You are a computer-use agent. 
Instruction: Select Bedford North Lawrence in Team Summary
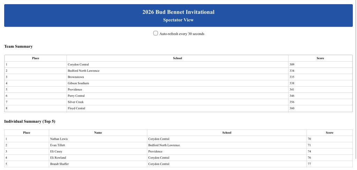tap(84, 71)
